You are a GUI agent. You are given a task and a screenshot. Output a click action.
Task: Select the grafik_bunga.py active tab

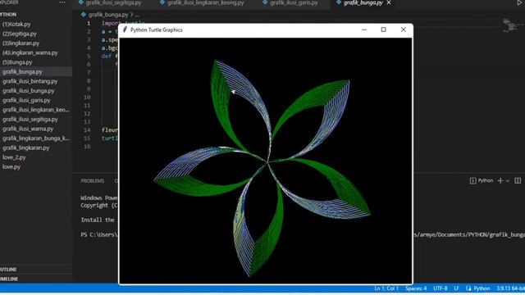click(x=363, y=2)
